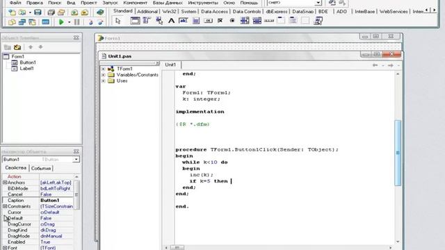Open the desktop layout combo box
The width and height of the screenshot is (445, 250).
(x=318, y=3)
